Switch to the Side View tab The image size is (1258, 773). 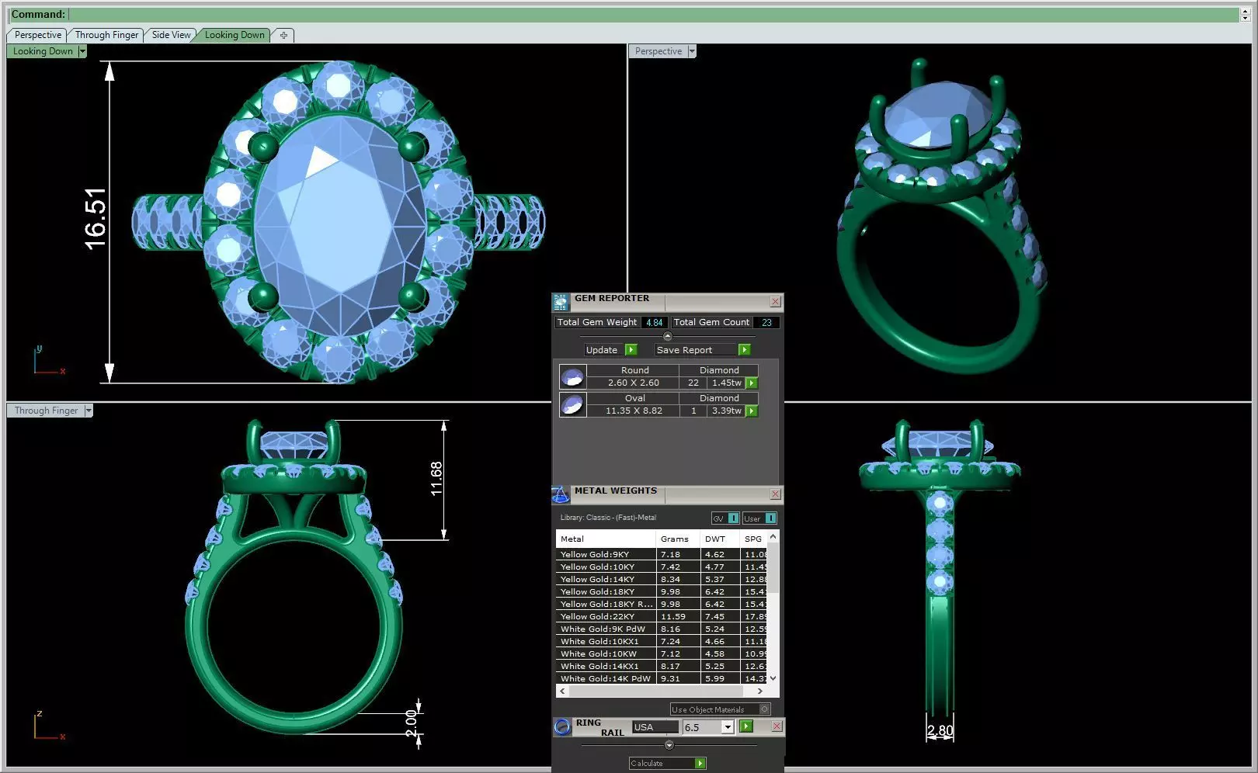pos(171,35)
